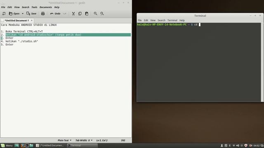Open gedit Tools menu
The height and width of the screenshot is (148, 264).
point(34,7)
